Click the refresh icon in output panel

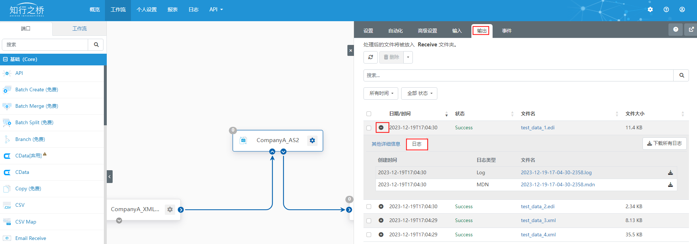tap(370, 57)
